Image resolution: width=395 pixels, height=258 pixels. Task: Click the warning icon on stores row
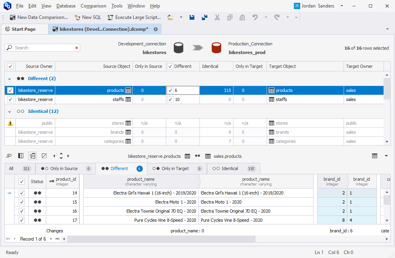point(10,123)
